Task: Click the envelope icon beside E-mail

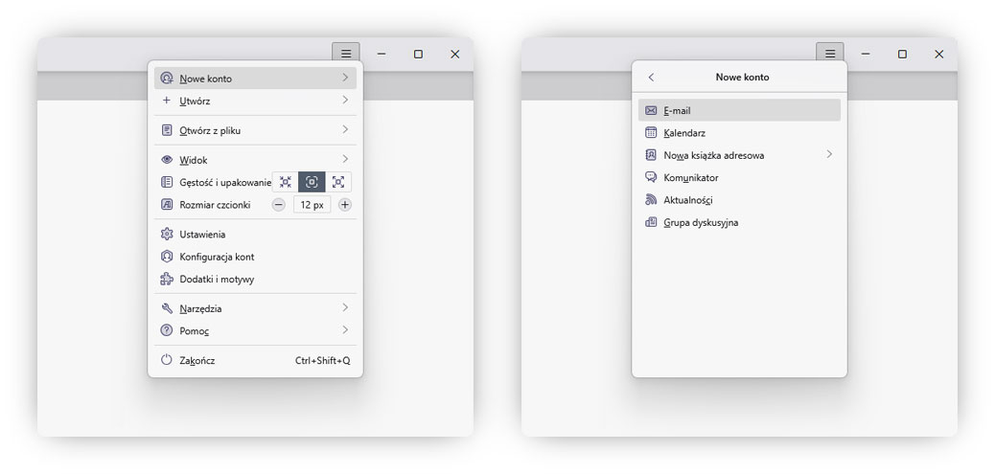Action: pyautogui.click(x=651, y=110)
